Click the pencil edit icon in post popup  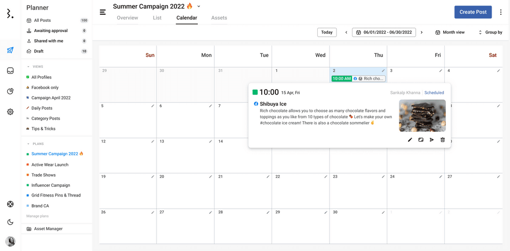coord(410,140)
